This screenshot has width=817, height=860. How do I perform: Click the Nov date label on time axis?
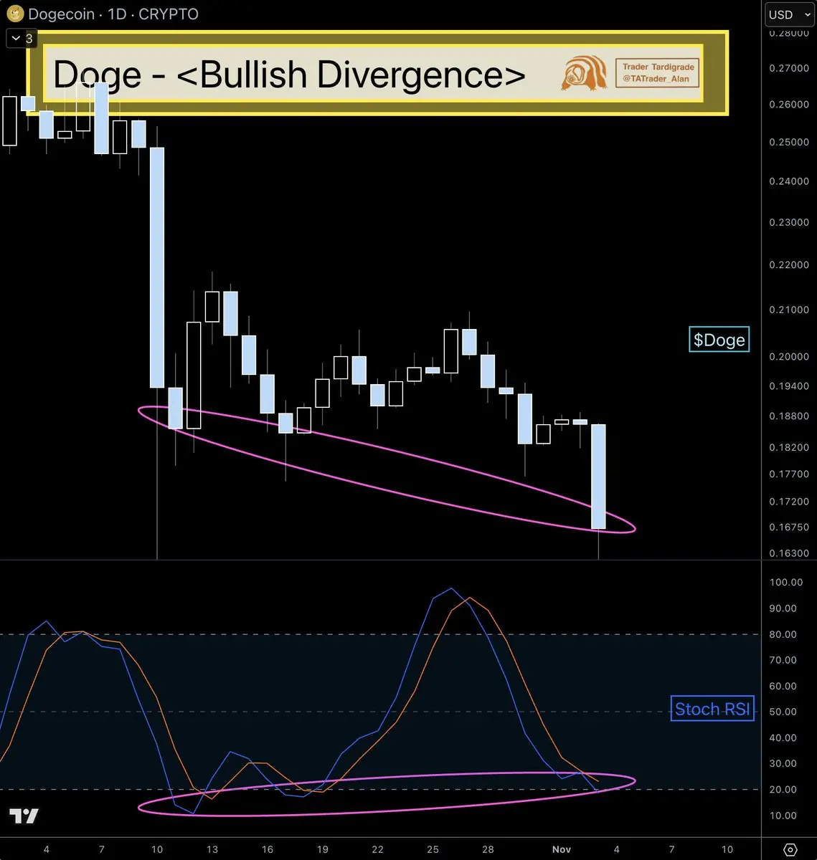click(562, 849)
